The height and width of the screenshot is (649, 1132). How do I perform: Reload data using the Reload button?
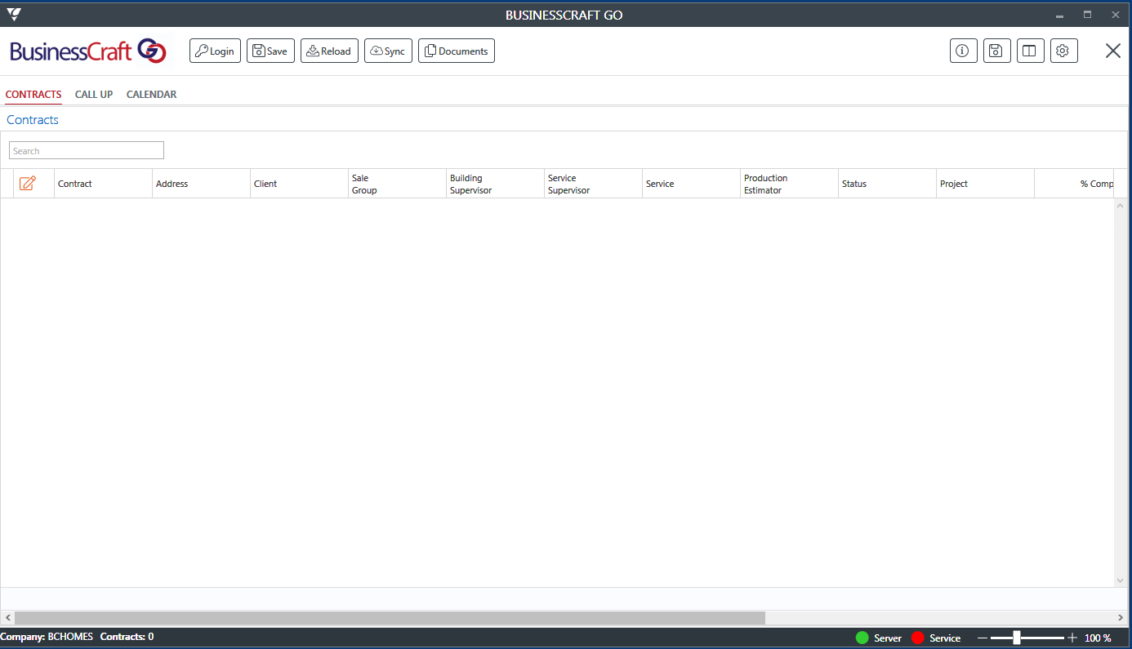[329, 51]
